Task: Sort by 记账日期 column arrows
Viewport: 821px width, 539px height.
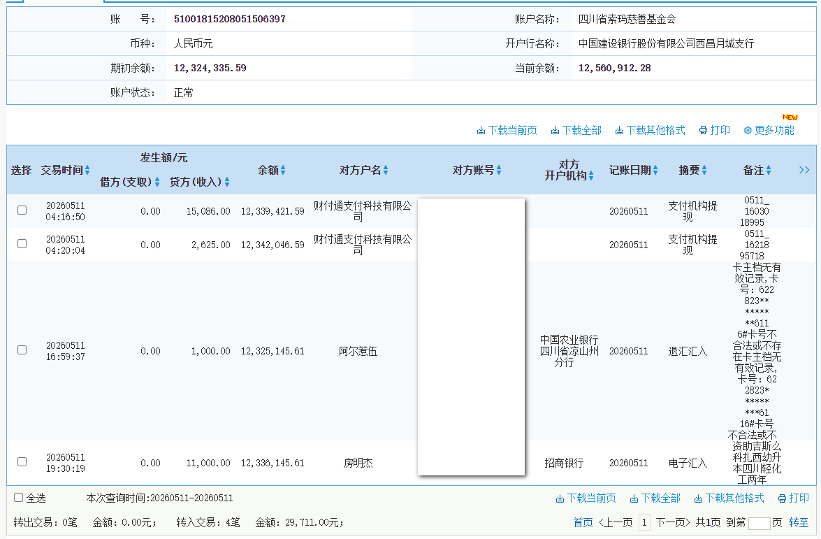Action: coord(655,171)
